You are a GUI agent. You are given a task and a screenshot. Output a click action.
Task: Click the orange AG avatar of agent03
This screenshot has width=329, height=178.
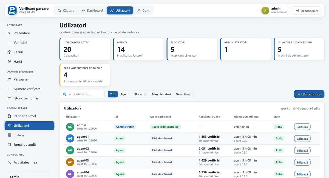[70, 162]
